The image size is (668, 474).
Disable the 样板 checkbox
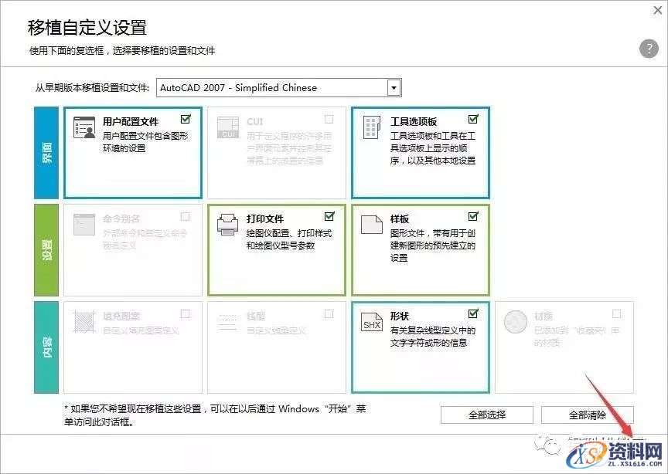[472, 215]
